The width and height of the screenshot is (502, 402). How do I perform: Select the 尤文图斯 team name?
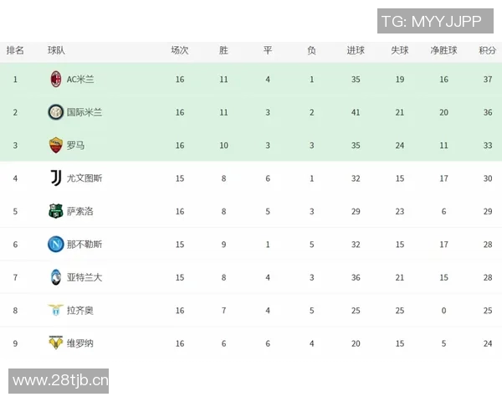pos(85,178)
